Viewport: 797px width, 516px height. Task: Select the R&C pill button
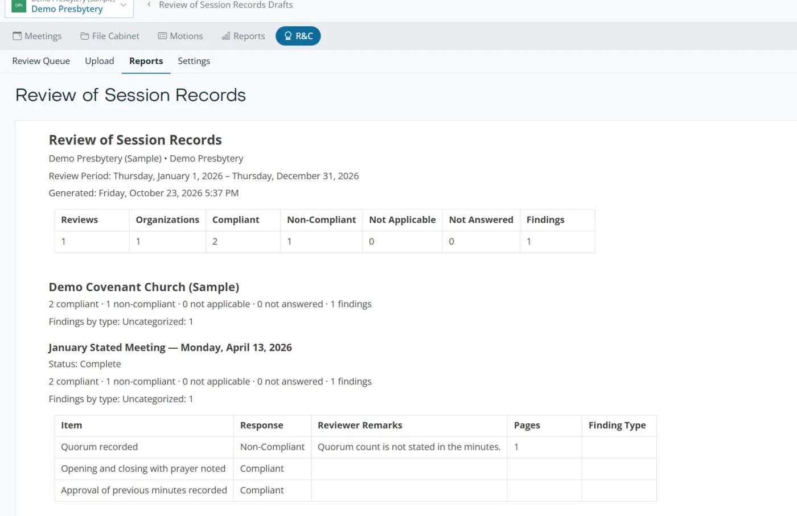point(298,36)
